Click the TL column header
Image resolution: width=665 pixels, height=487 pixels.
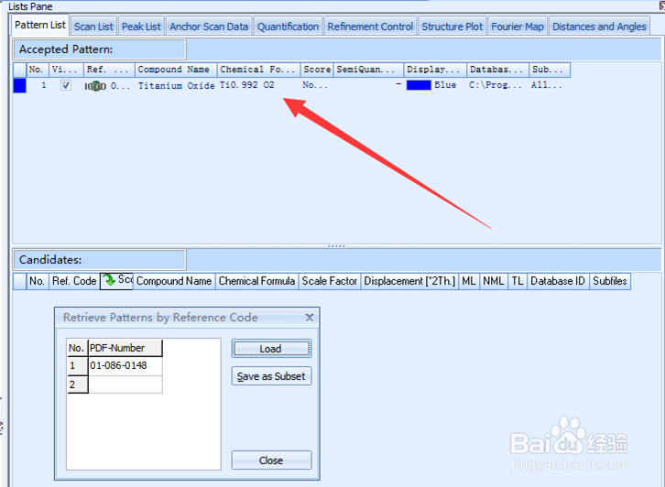click(518, 281)
